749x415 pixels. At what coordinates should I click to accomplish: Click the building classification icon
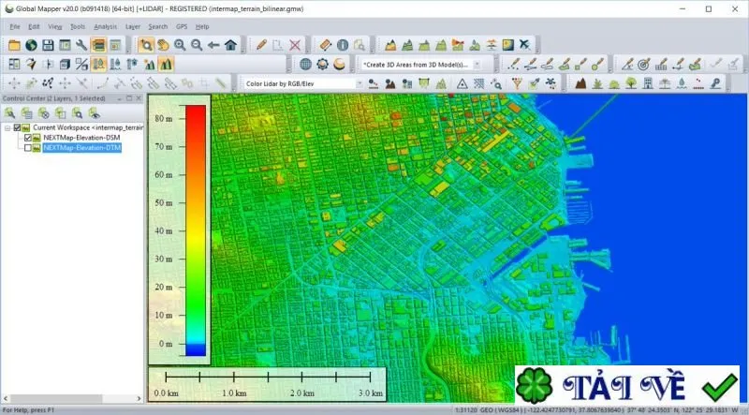[x=648, y=83]
